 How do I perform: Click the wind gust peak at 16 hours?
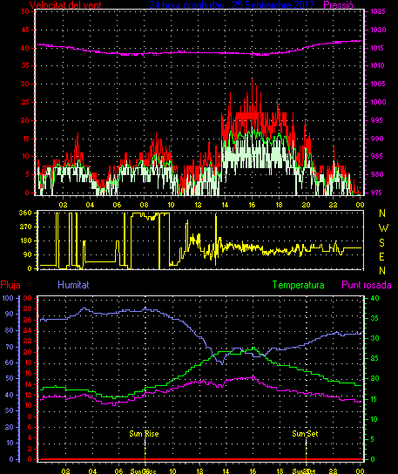[253, 79]
